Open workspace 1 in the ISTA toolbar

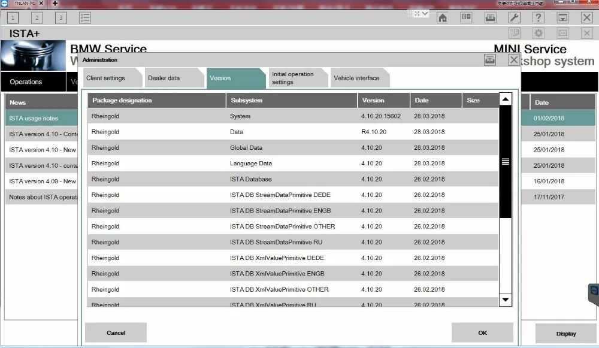coord(13,17)
